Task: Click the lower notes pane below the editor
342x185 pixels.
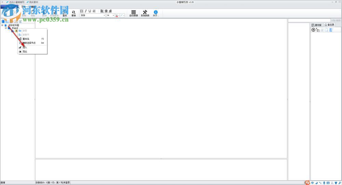Action: [161, 170]
